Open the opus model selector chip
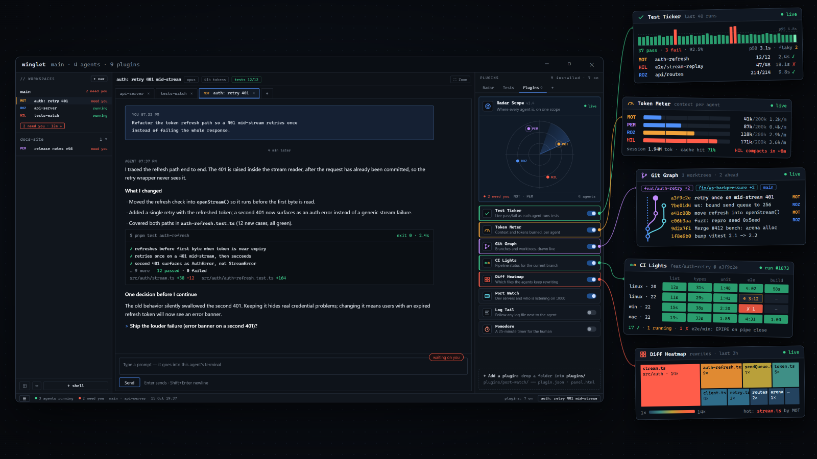Viewport: 817px width, 459px height. pyautogui.click(x=191, y=80)
